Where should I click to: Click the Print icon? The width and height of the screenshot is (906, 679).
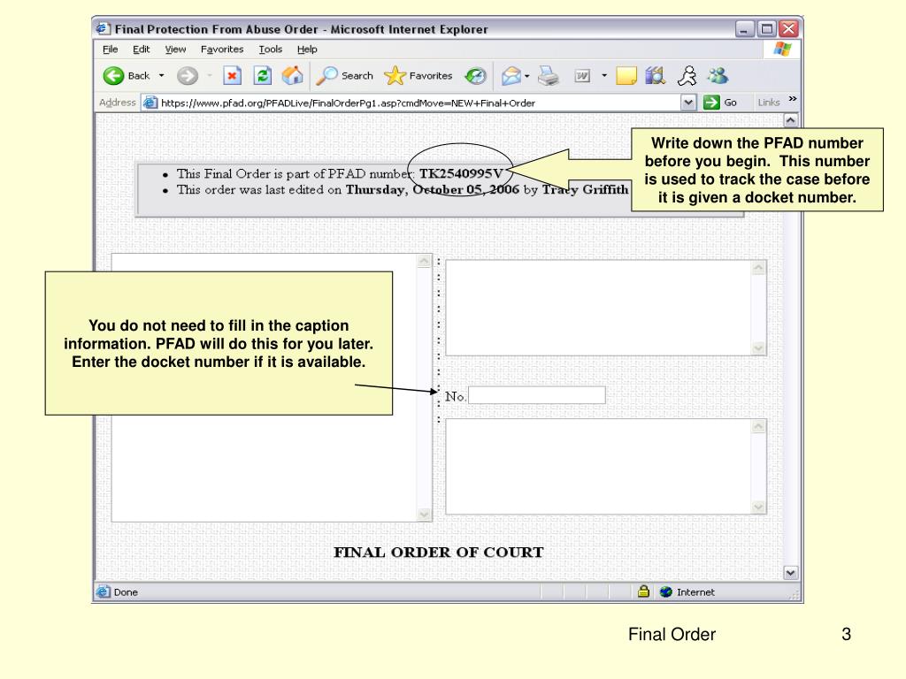[x=549, y=76]
